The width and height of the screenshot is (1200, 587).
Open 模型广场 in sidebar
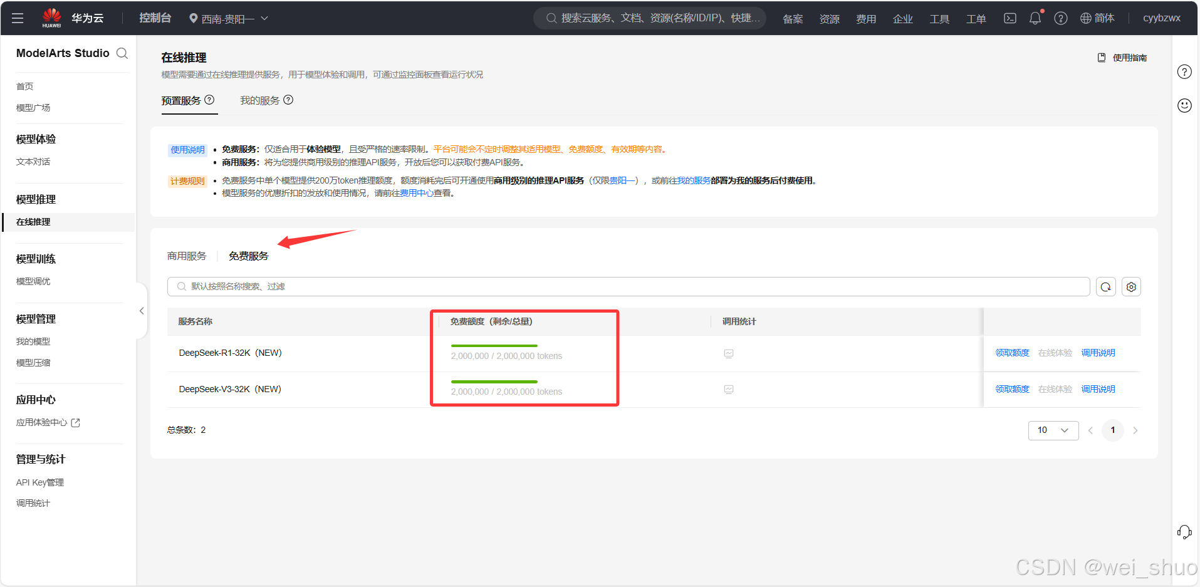33,108
